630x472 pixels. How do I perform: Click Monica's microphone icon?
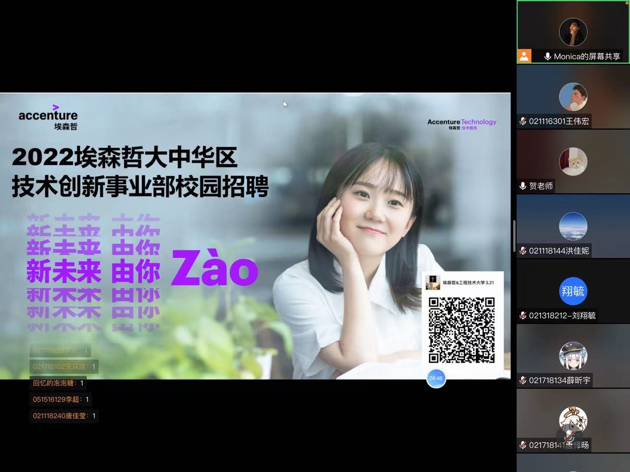pos(547,56)
